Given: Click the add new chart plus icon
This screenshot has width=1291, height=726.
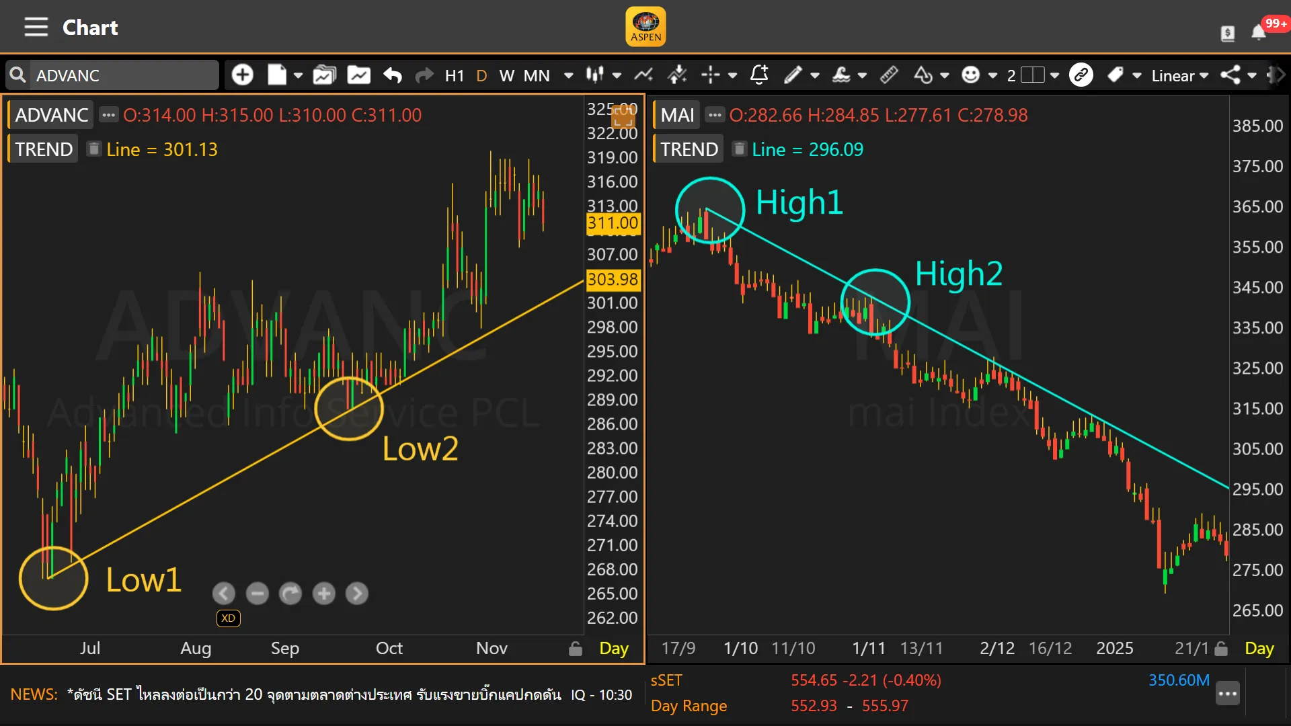Looking at the screenshot, I should (243, 75).
